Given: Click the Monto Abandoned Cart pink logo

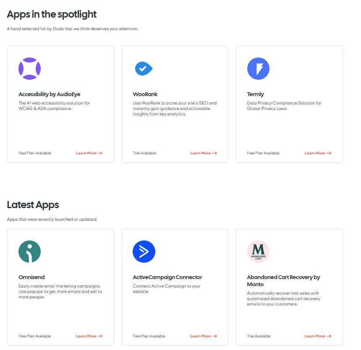Looking at the screenshot, I should [x=258, y=251].
